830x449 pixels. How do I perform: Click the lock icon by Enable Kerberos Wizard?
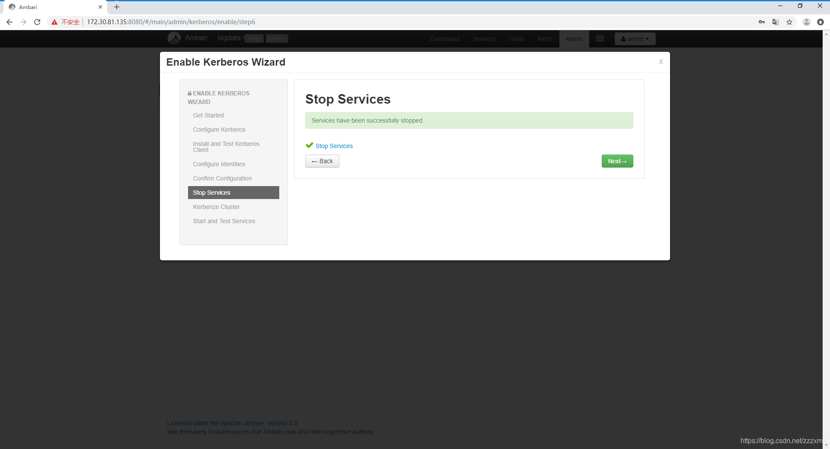coord(189,93)
